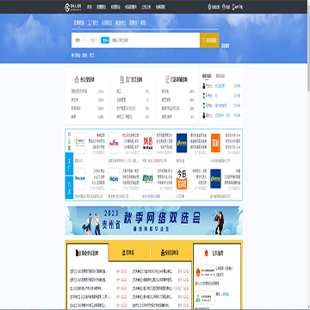Open the green logo card thumbnail in services
This screenshot has width=310, height=310.
click(x=205, y=298)
